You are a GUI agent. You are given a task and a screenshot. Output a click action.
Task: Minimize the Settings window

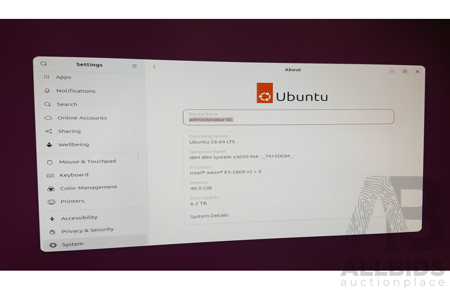(392, 72)
